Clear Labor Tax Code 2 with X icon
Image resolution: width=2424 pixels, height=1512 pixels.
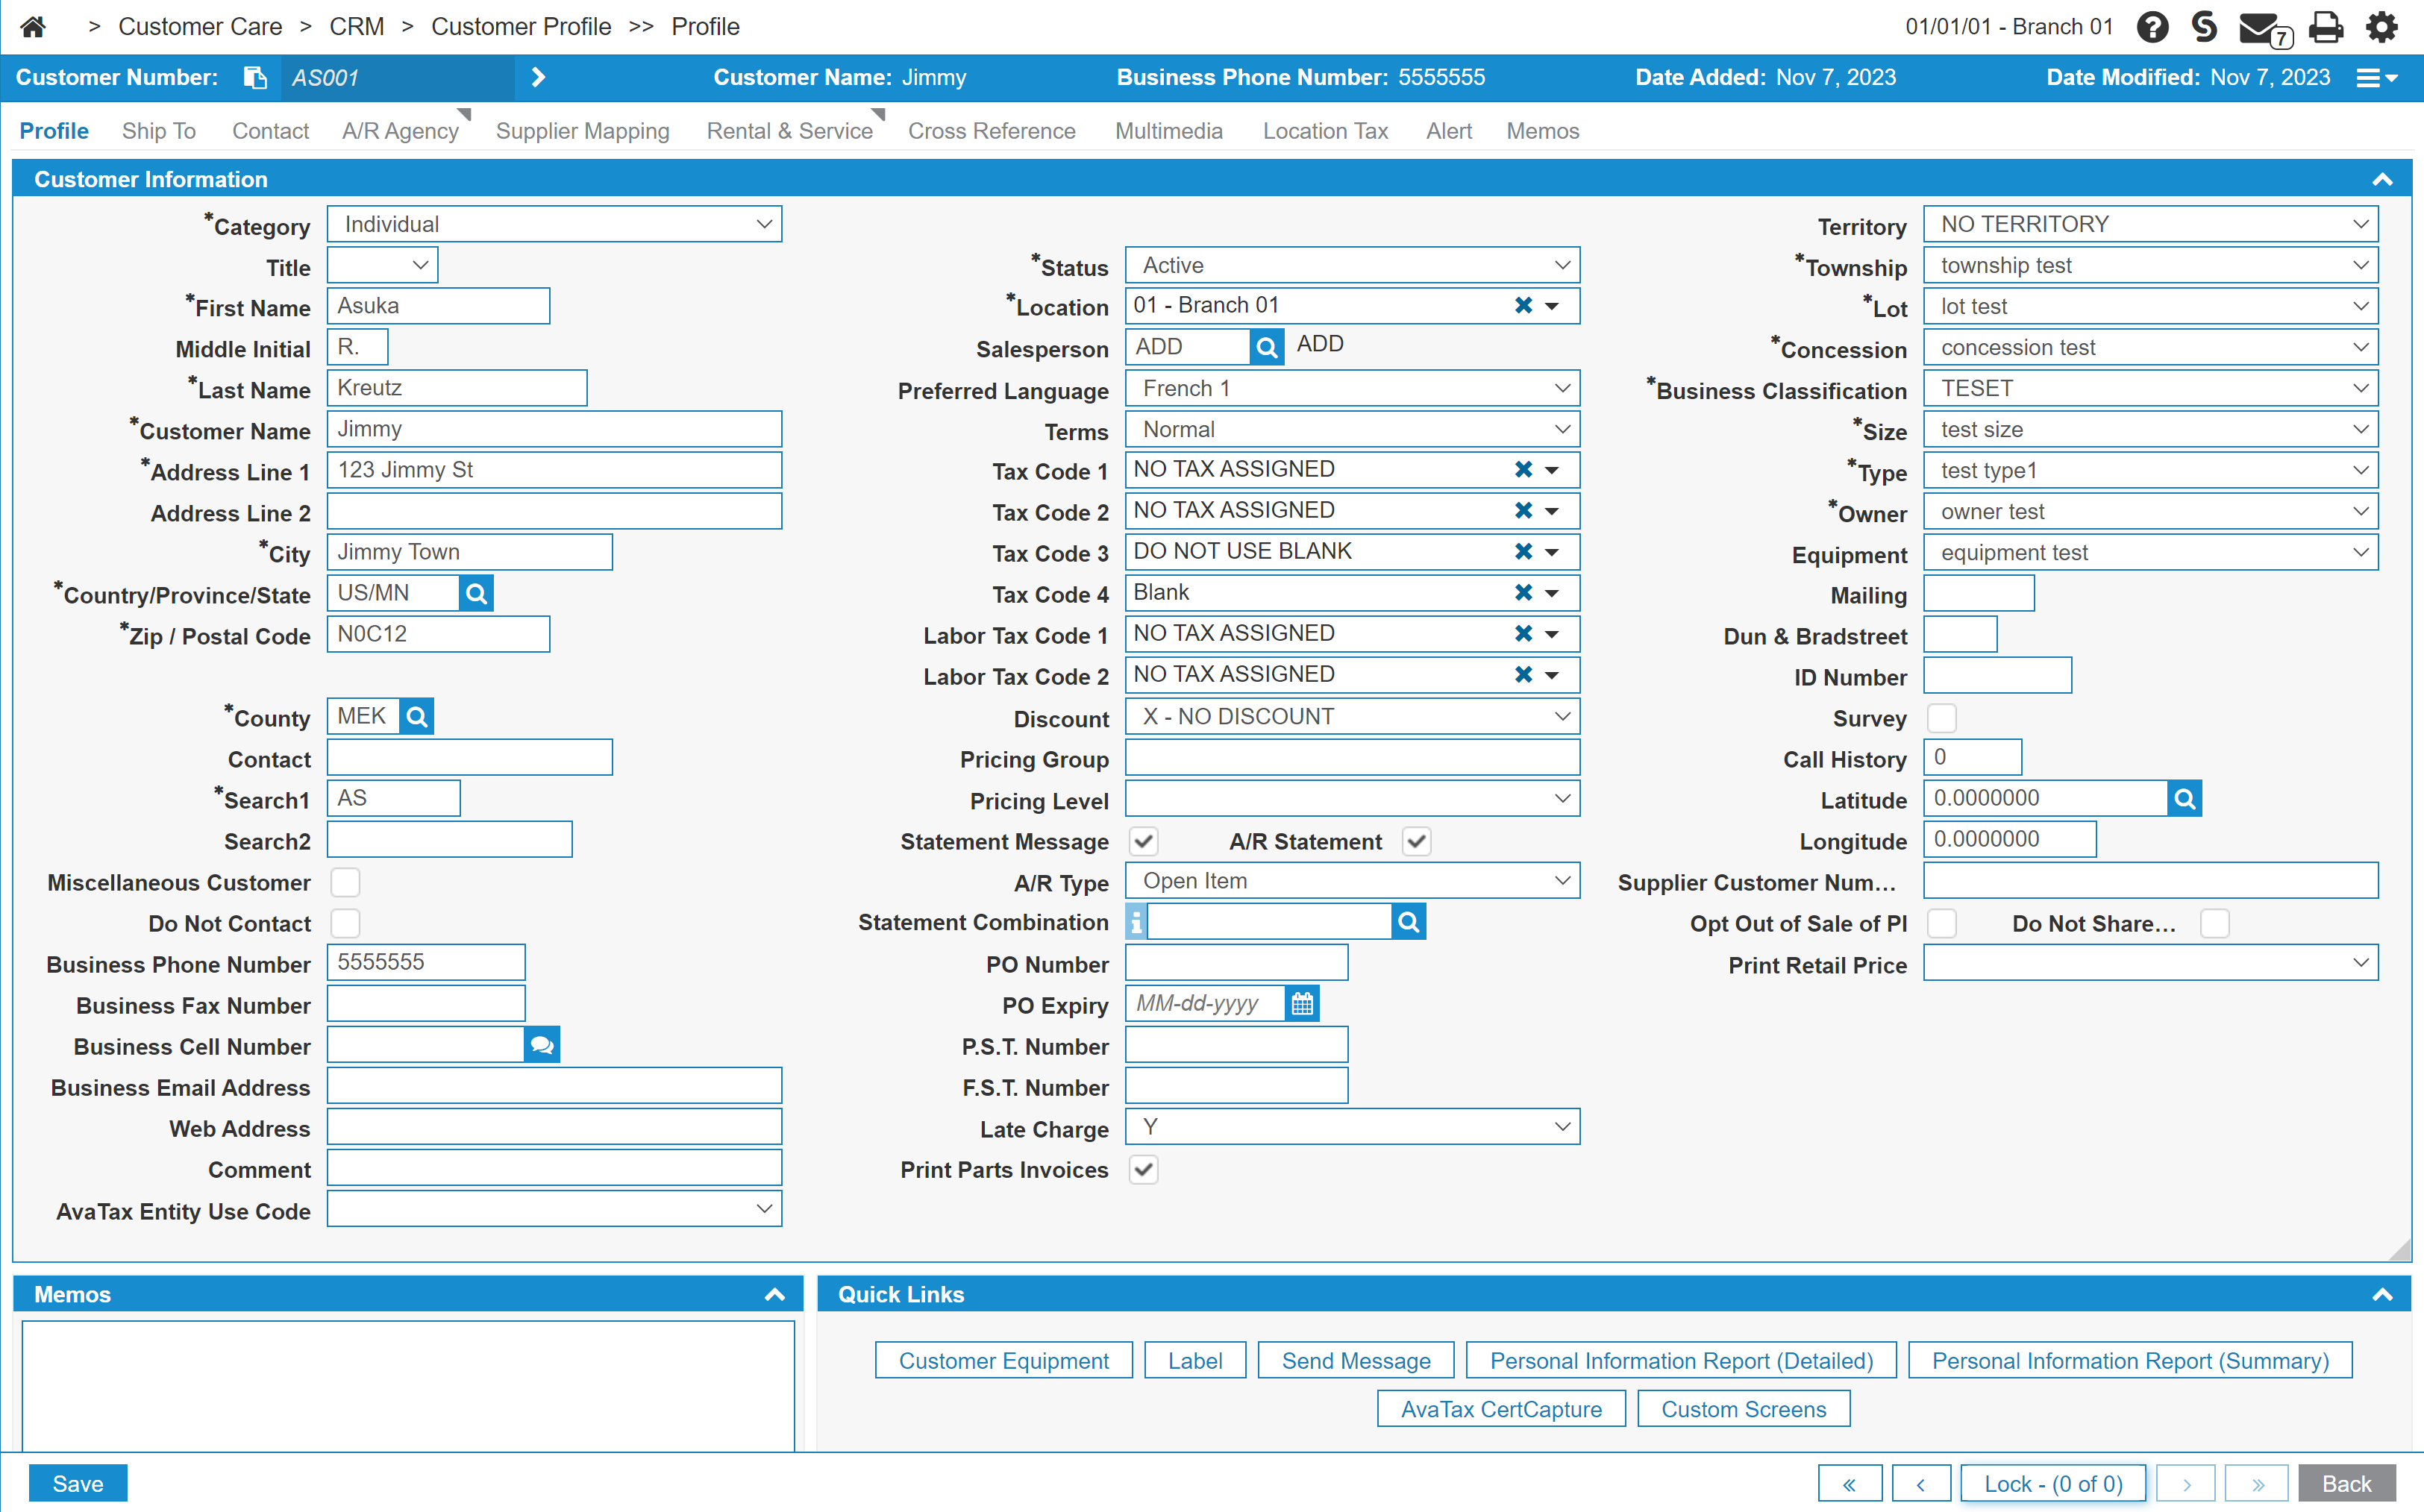click(1523, 675)
